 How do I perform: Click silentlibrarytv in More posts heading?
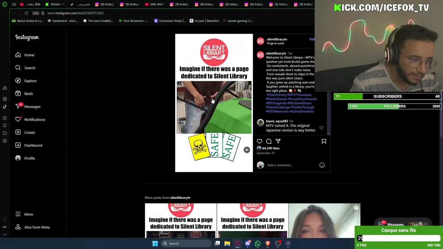click(x=180, y=197)
